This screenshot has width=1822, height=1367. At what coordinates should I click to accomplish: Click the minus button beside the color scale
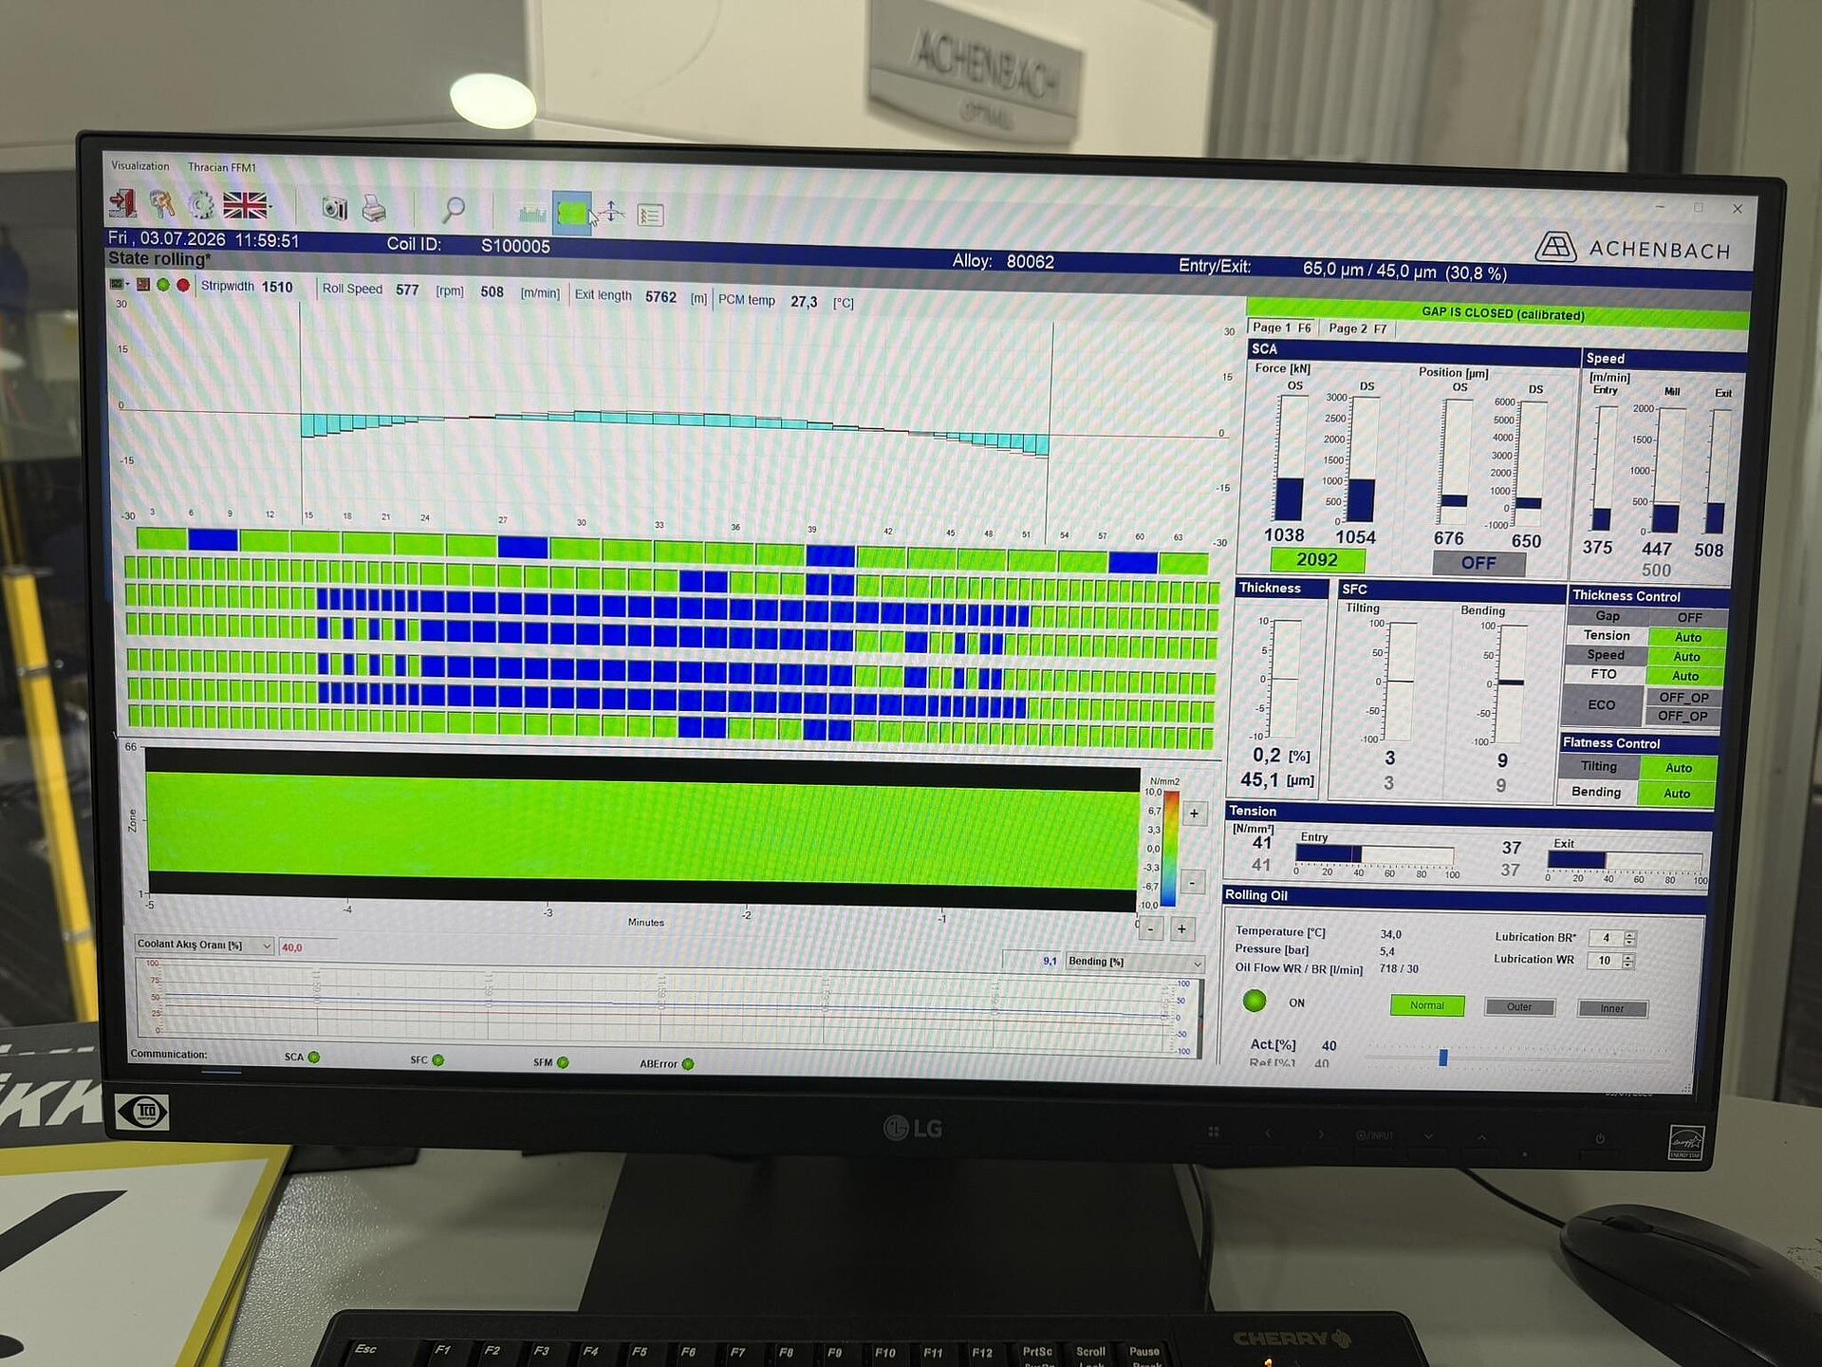pyautogui.click(x=1194, y=882)
